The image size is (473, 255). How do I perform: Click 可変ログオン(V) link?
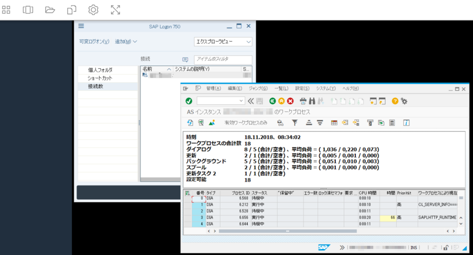pyautogui.click(x=94, y=42)
